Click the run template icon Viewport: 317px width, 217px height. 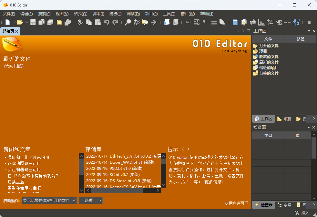coord(176,22)
